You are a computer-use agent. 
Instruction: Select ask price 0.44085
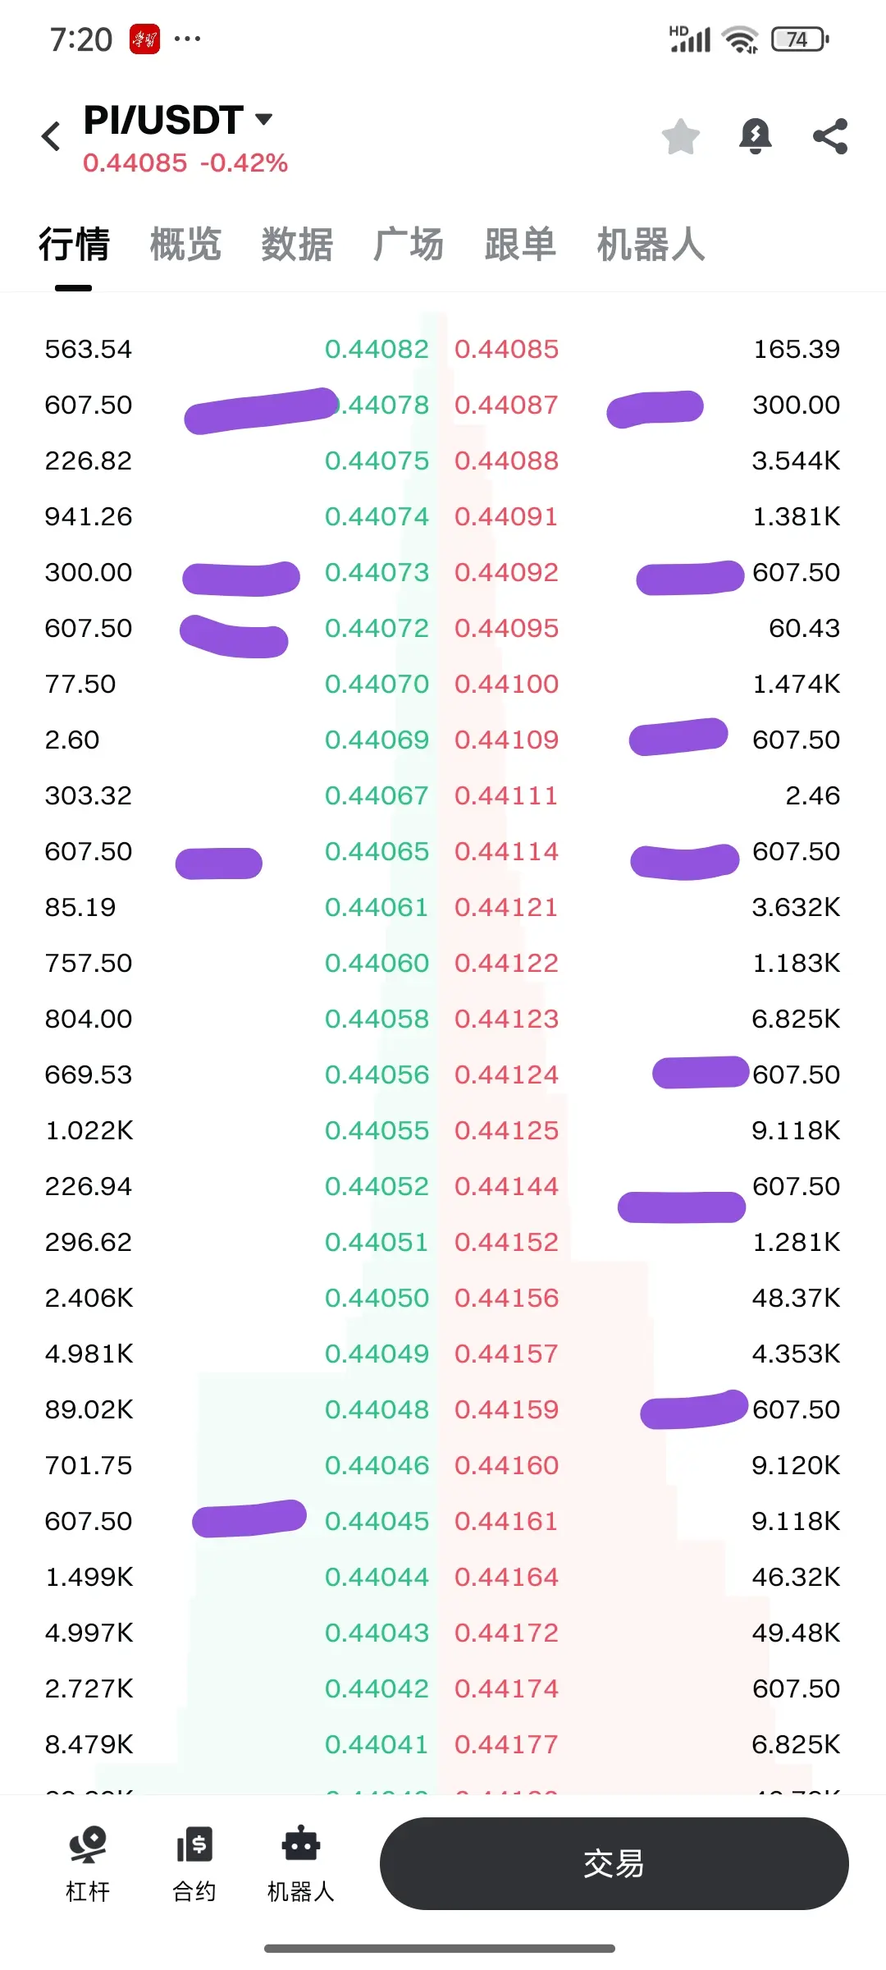click(506, 350)
